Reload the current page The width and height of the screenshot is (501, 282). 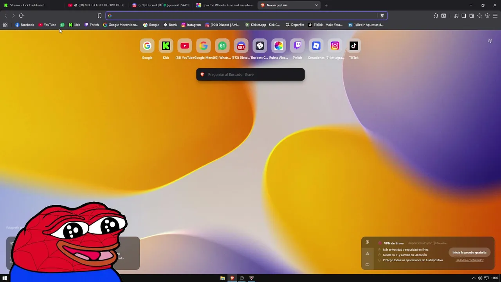pyautogui.click(x=21, y=16)
